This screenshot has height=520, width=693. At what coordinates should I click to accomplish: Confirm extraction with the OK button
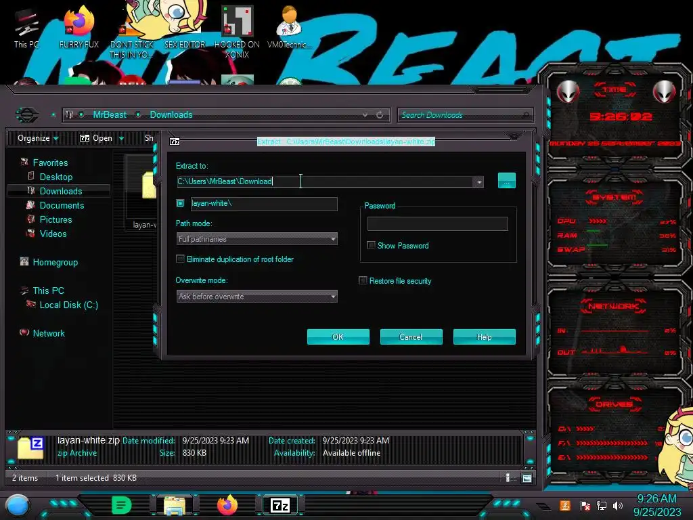point(338,337)
